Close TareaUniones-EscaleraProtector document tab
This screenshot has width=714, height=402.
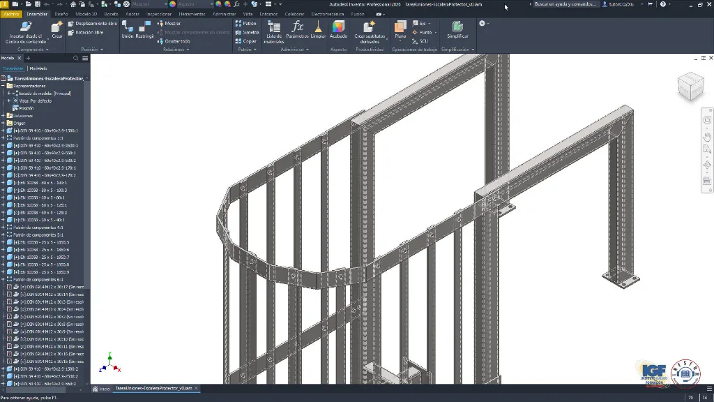pyautogui.click(x=196, y=388)
